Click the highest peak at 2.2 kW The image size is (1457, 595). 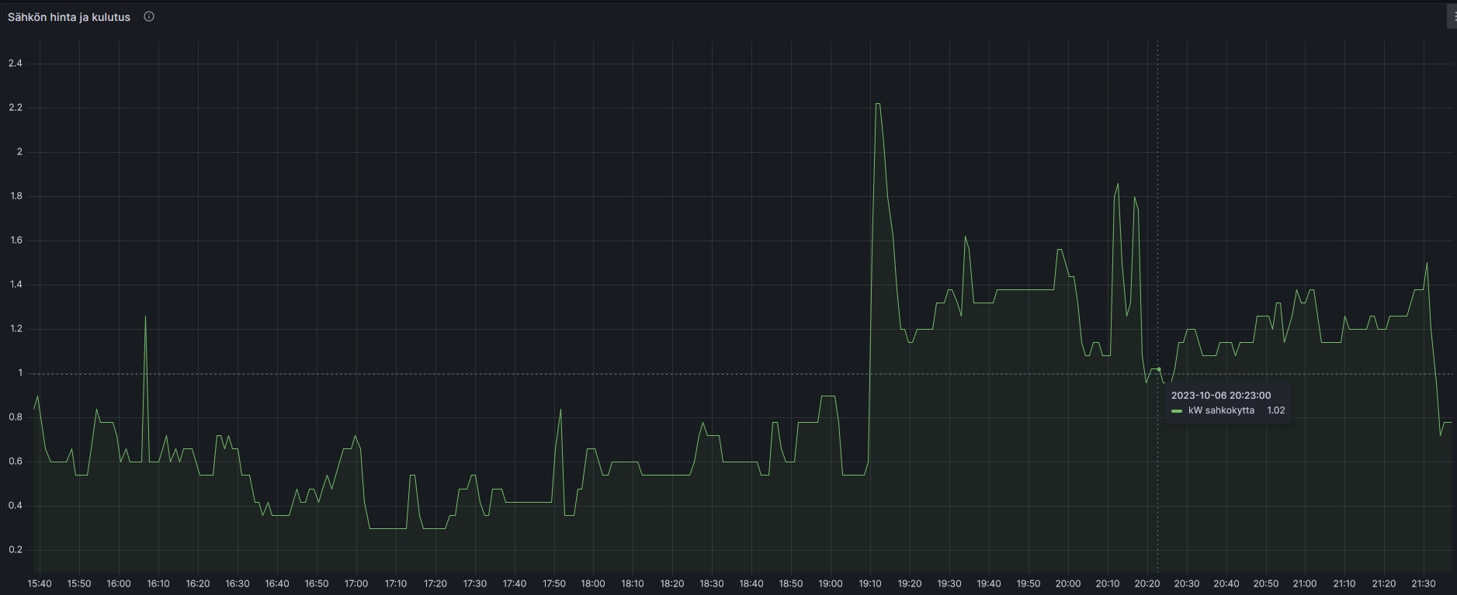point(877,104)
